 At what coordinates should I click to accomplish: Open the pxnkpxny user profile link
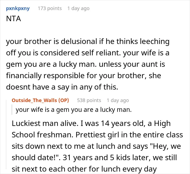point(18,8)
